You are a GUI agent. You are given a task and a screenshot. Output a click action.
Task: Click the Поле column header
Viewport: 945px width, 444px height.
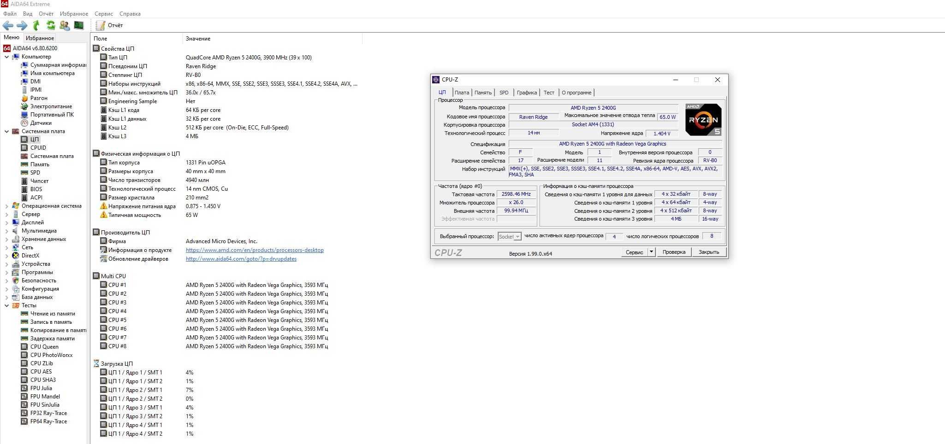[137, 39]
